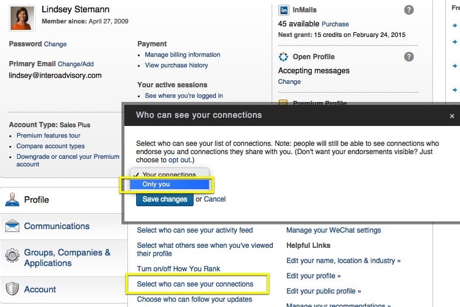Click 'Select who can see your connections' link
The width and height of the screenshot is (460, 307).
[195, 284]
